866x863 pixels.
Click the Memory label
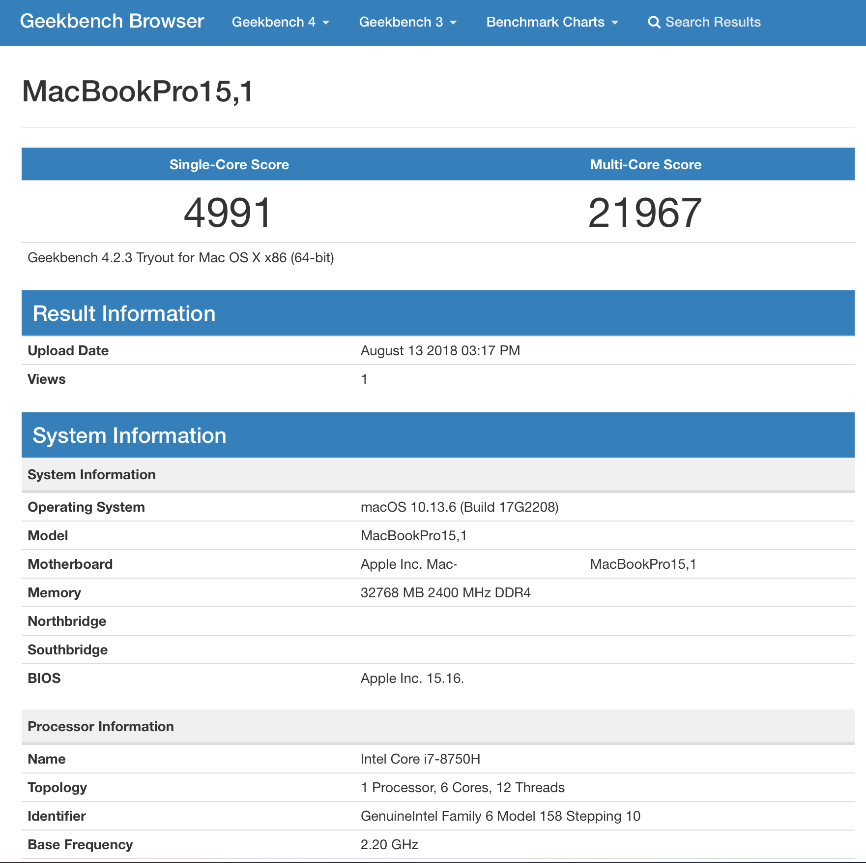click(54, 592)
